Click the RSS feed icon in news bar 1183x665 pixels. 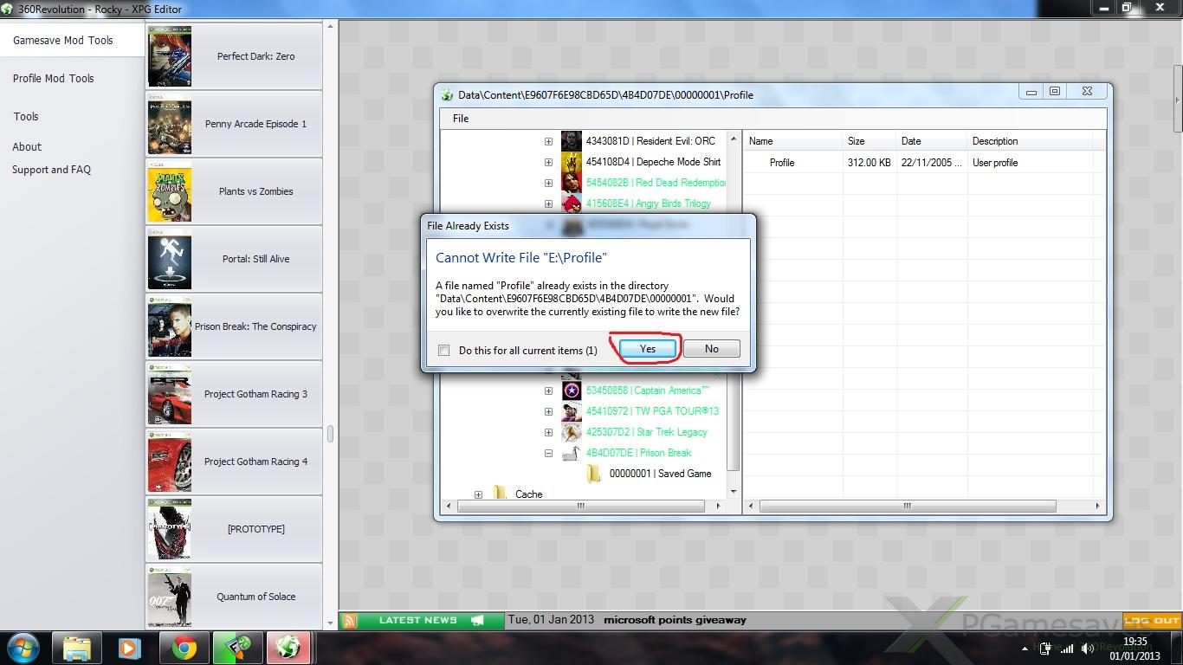[349, 620]
